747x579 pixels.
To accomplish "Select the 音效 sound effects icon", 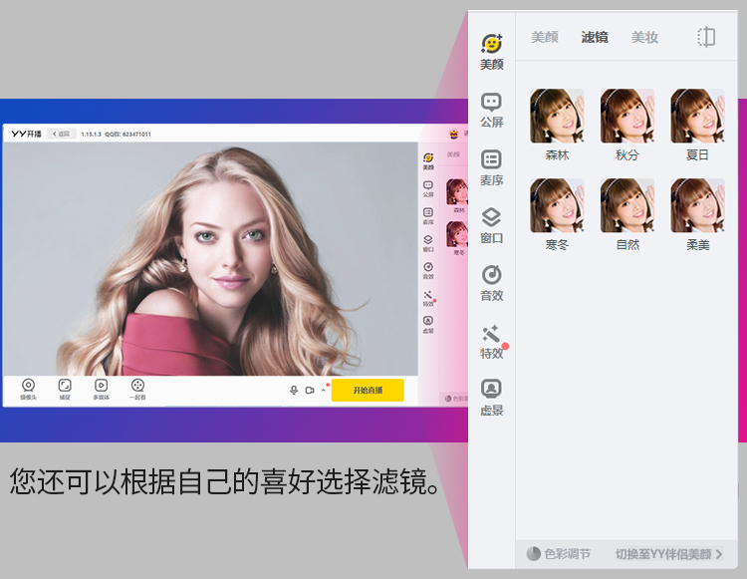I will (491, 282).
